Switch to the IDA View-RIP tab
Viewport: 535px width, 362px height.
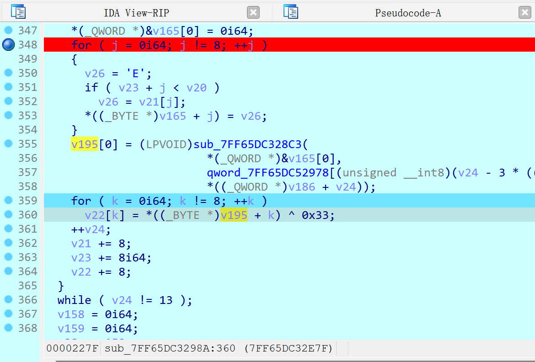137,12
